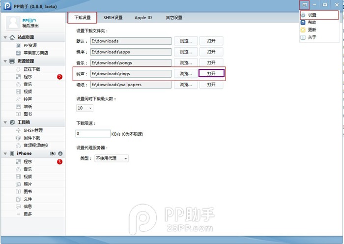This screenshot has width=344, height=244.
Task: Select 图书 under the iPhone section
Action: point(28,192)
